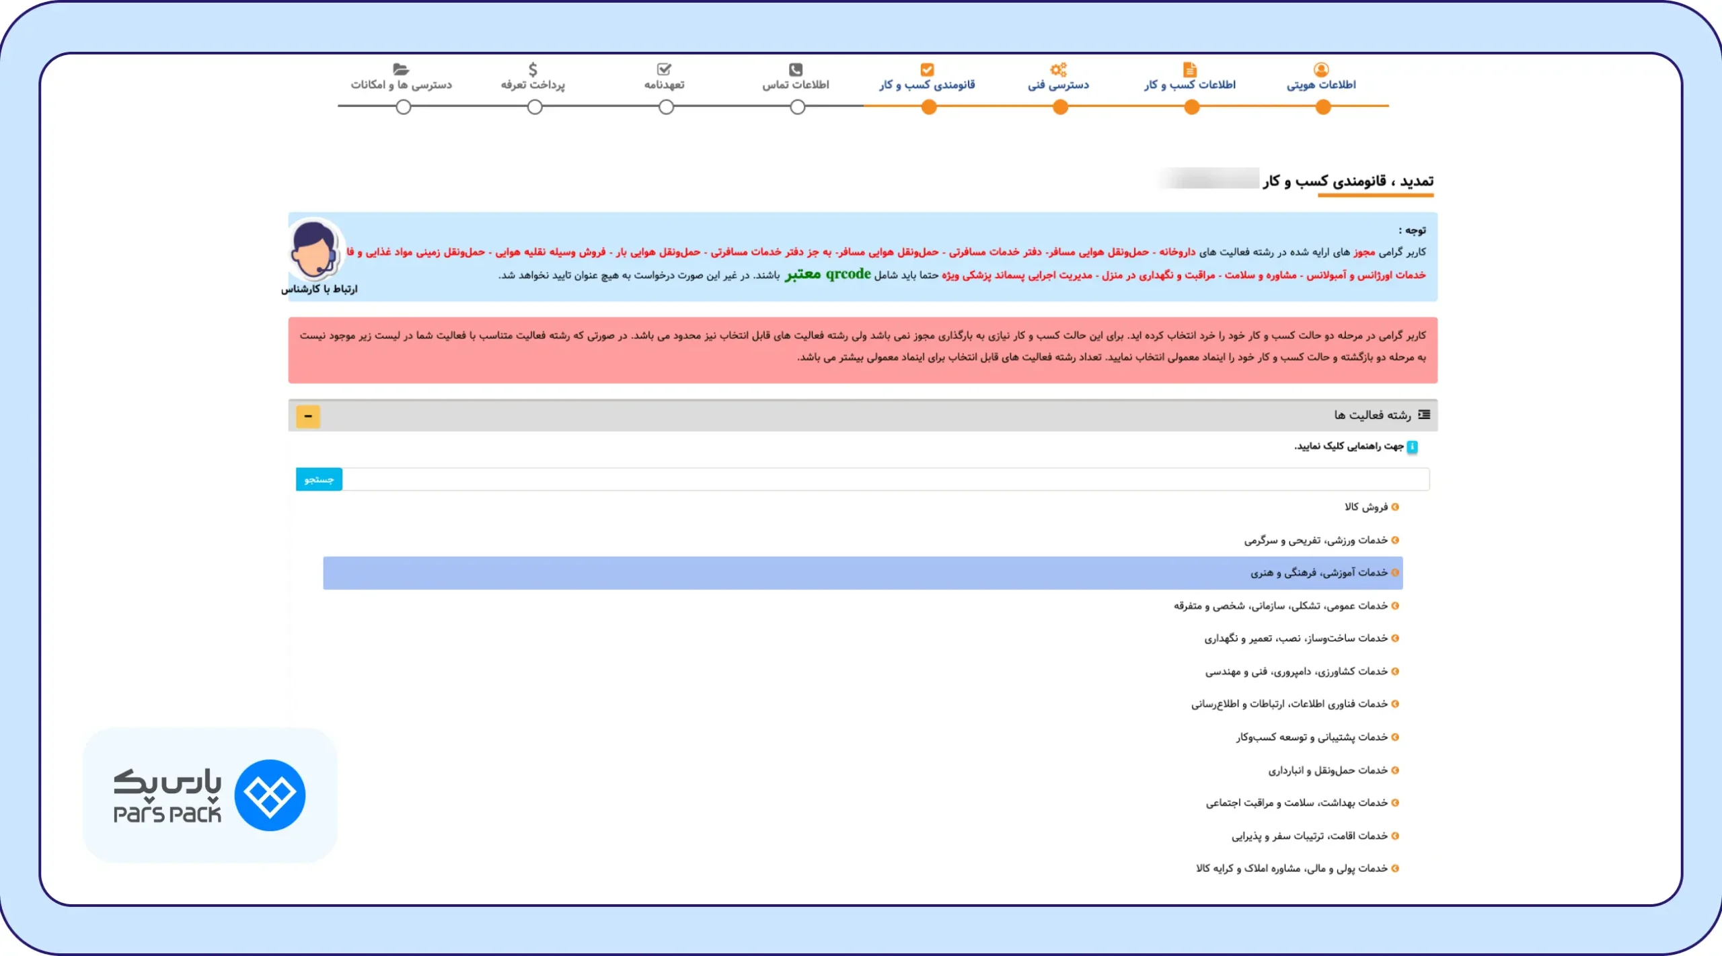Expand the فروش کالا category arrow
This screenshot has height=956, width=1722.
(1395, 507)
